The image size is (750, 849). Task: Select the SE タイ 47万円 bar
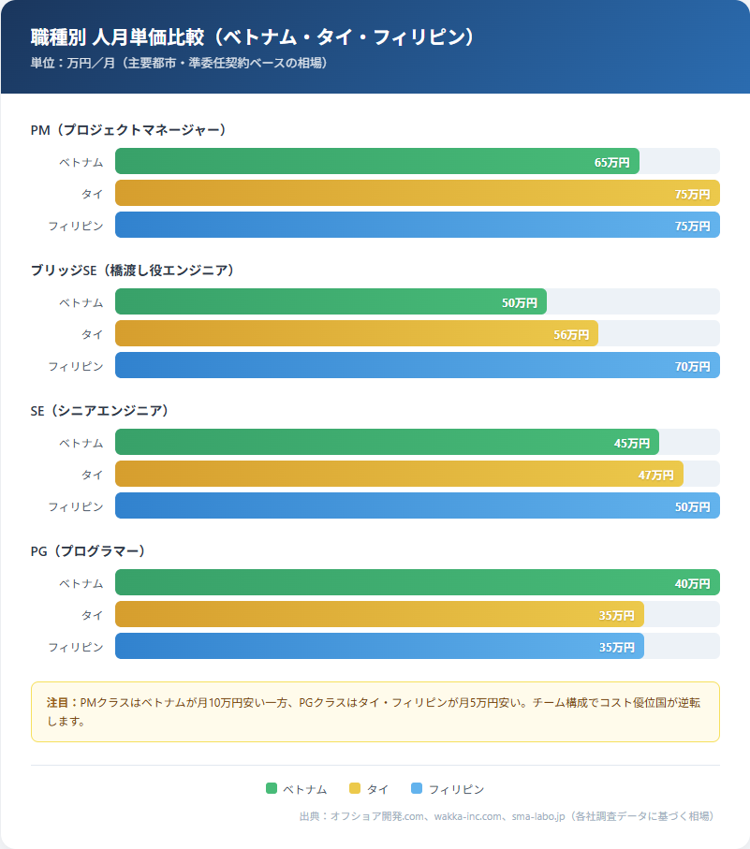coord(398,474)
